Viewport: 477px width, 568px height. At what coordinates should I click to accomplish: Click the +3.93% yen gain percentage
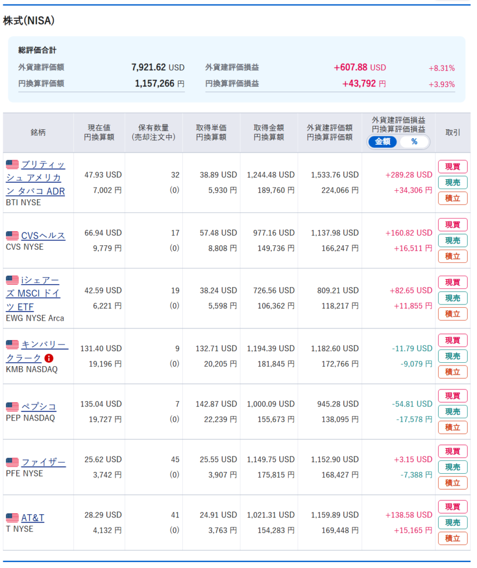click(x=441, y=84)
